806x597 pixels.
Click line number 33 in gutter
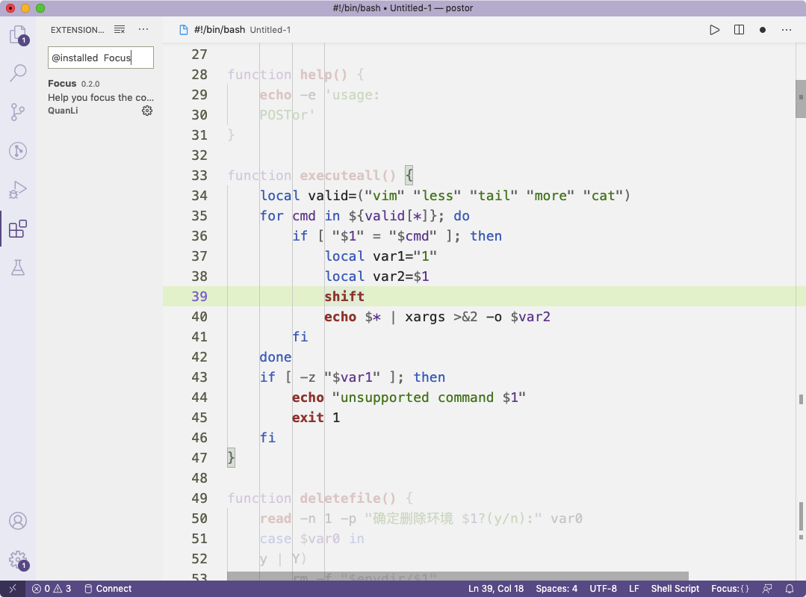199,176
